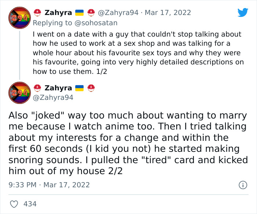
Task: Open the top Zahyra display name
Action: point(58,13)
